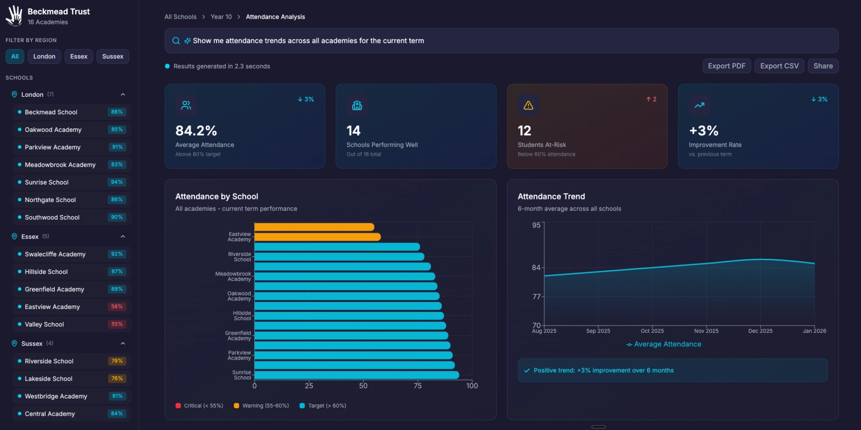
Task: Collapse the Essex schools group
Action: (x=123, y=236)
